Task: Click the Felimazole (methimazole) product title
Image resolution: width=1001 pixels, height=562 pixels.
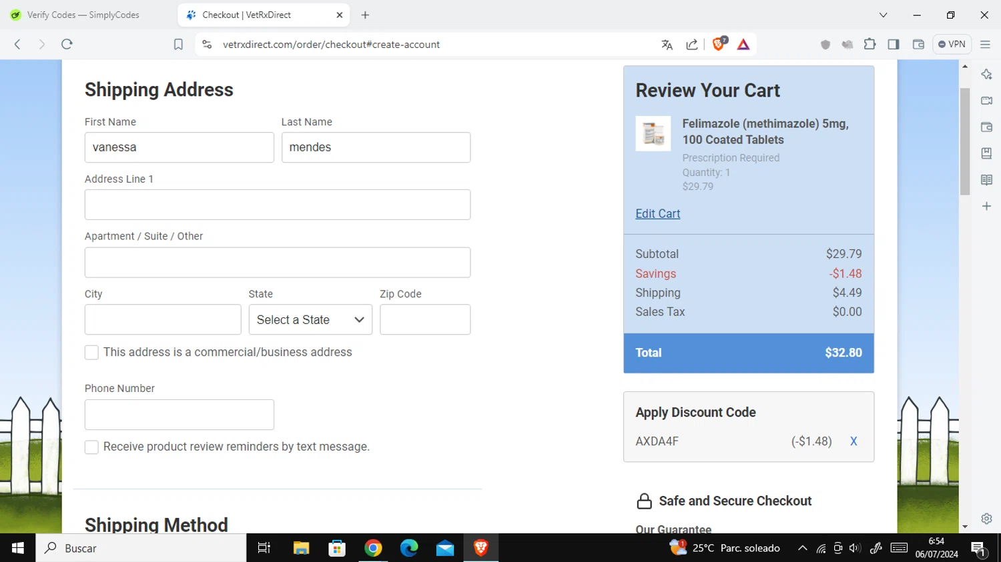Action: pos(765,131)
